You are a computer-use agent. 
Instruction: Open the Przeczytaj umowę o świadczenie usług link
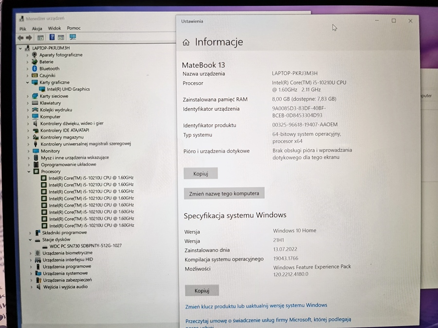click(268, 320)
